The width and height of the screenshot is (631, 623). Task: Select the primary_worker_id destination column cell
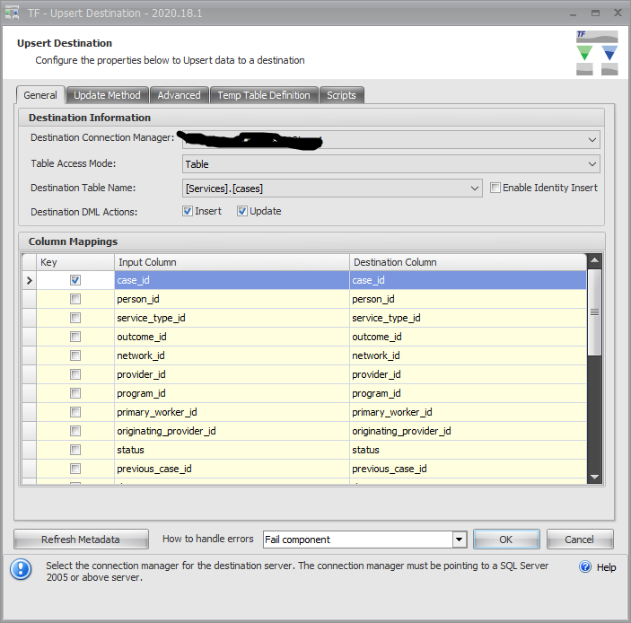[x=468, y=412]
